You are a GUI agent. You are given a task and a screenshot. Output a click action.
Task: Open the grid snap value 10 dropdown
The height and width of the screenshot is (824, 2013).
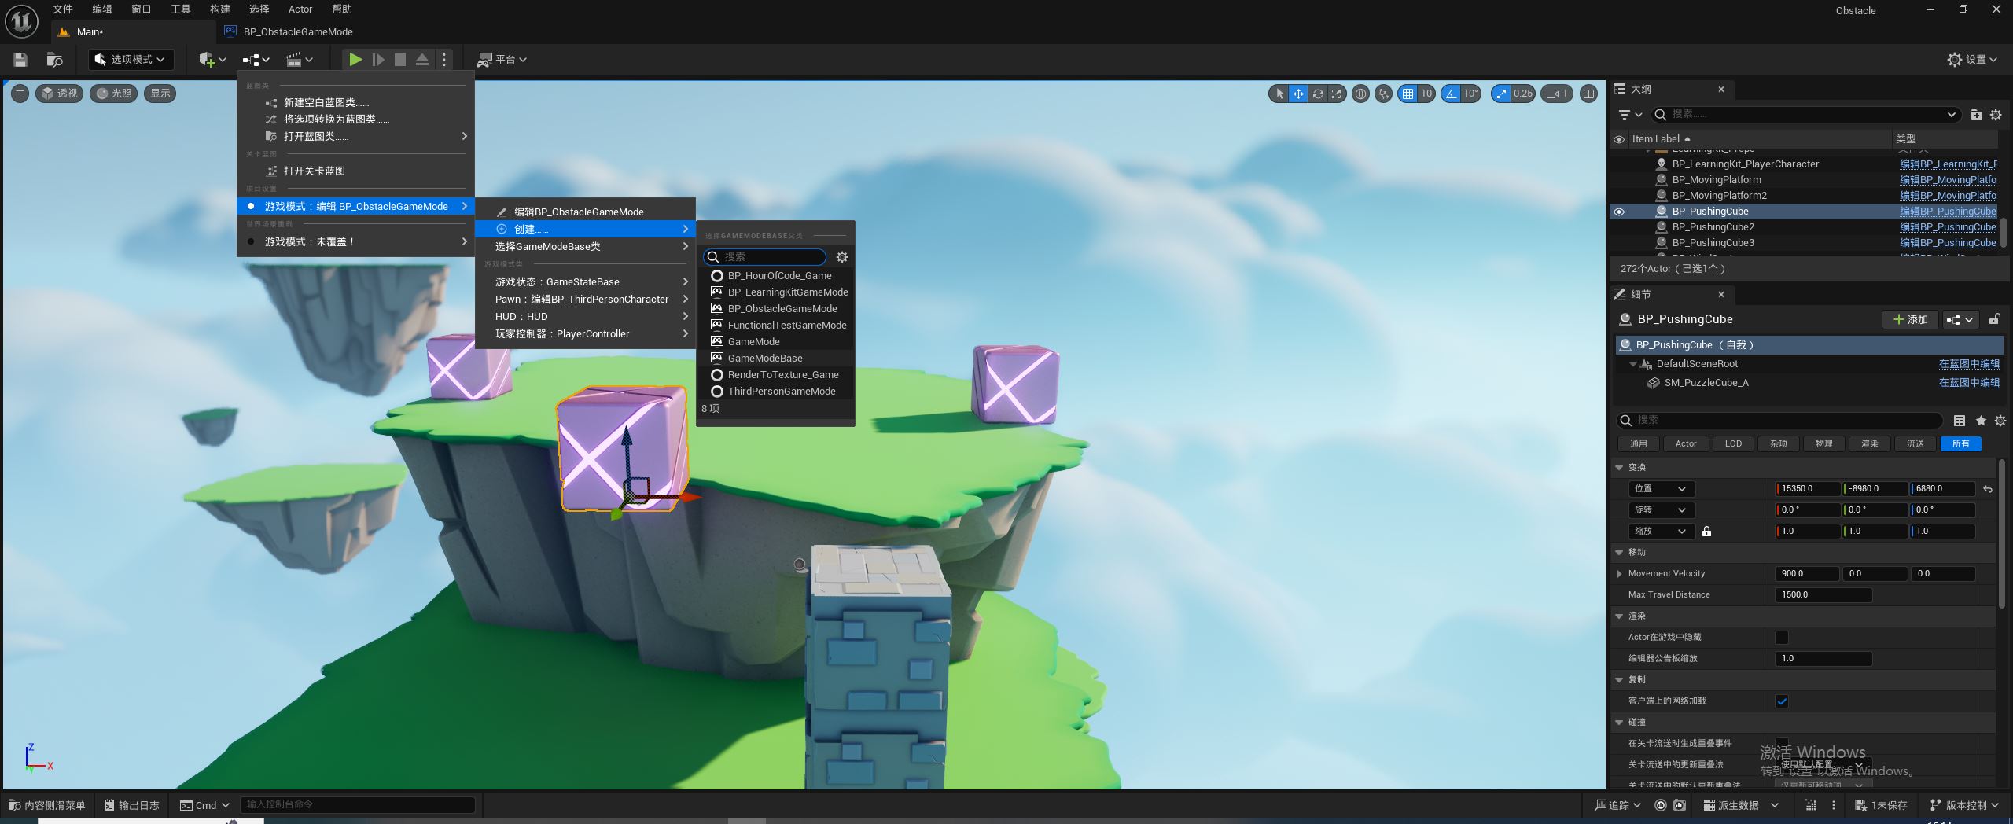1426,94
